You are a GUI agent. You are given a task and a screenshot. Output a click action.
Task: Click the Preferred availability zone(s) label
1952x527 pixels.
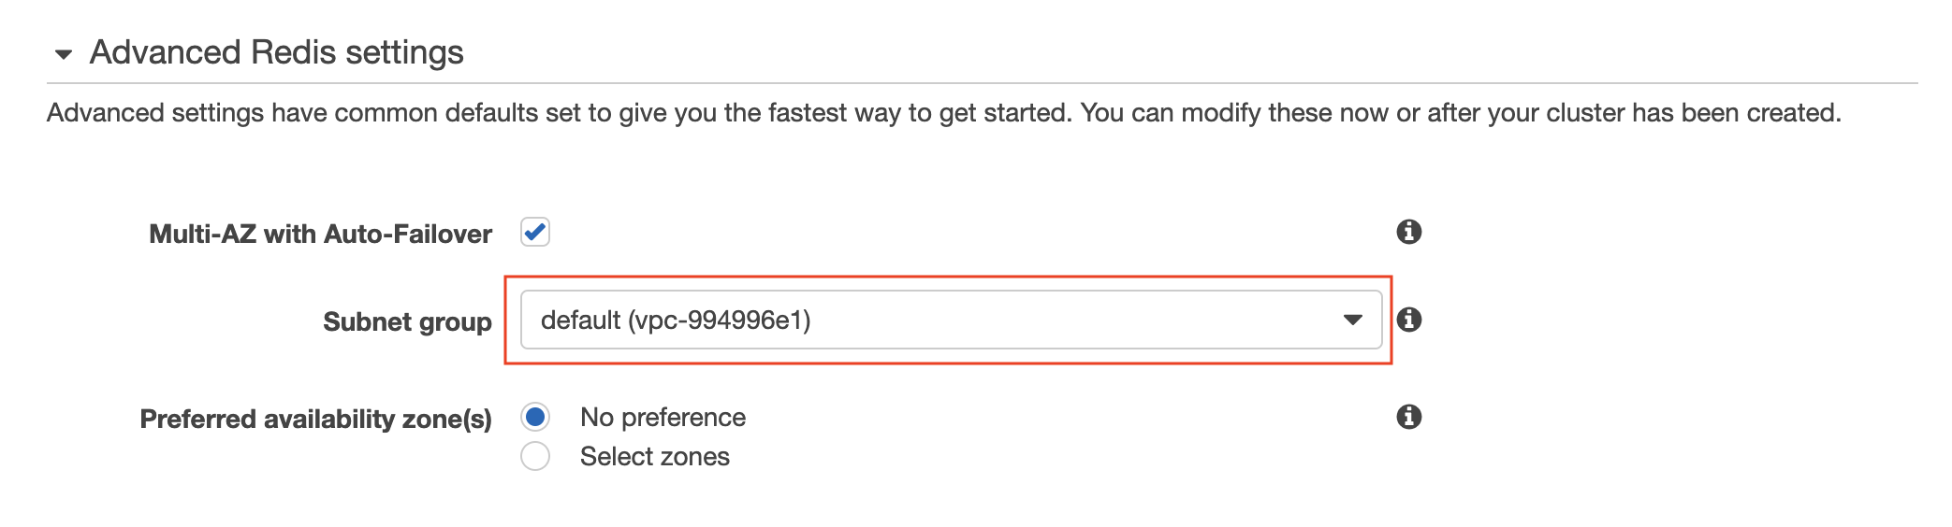(x=315, y=419)
